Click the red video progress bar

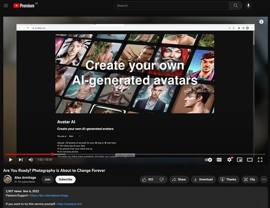(x=29, y=154)
